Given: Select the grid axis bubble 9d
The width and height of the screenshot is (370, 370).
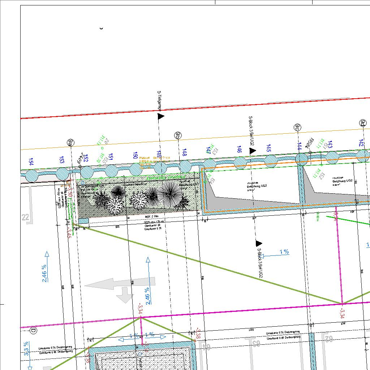Looking at the screenshot, I should [x=362, y=123].
